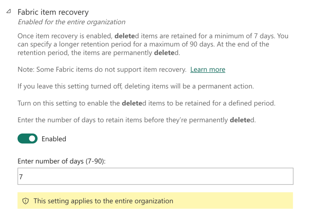Collapse the Fabric item recovery section triangle
This screenshot has width=314, height=215.
[9, 11]
